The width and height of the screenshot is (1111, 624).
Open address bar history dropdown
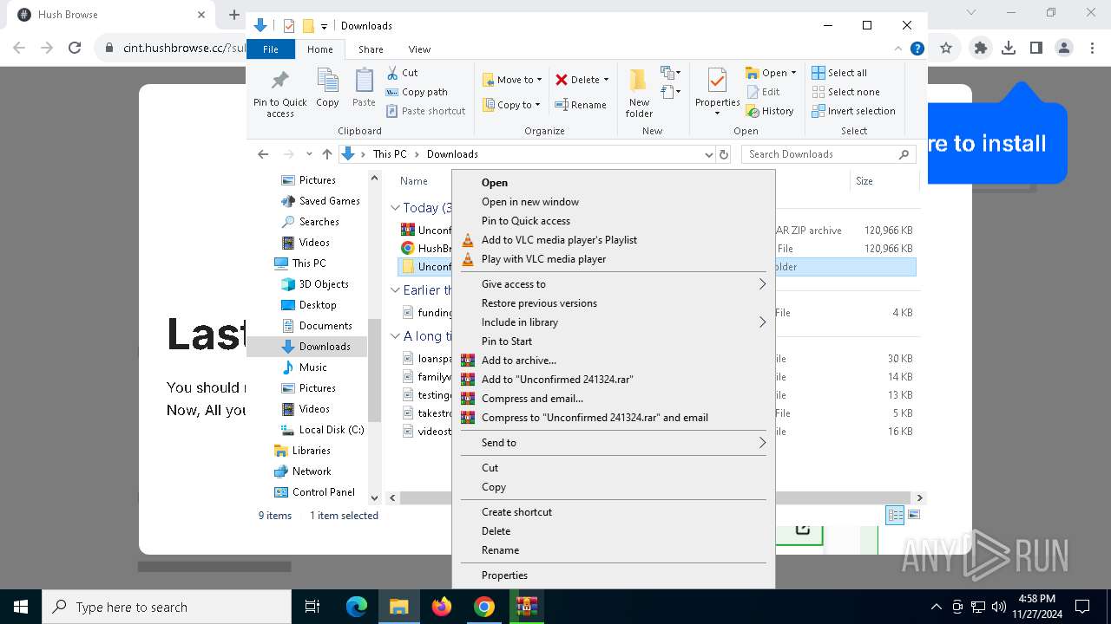[x=708, y=154]
